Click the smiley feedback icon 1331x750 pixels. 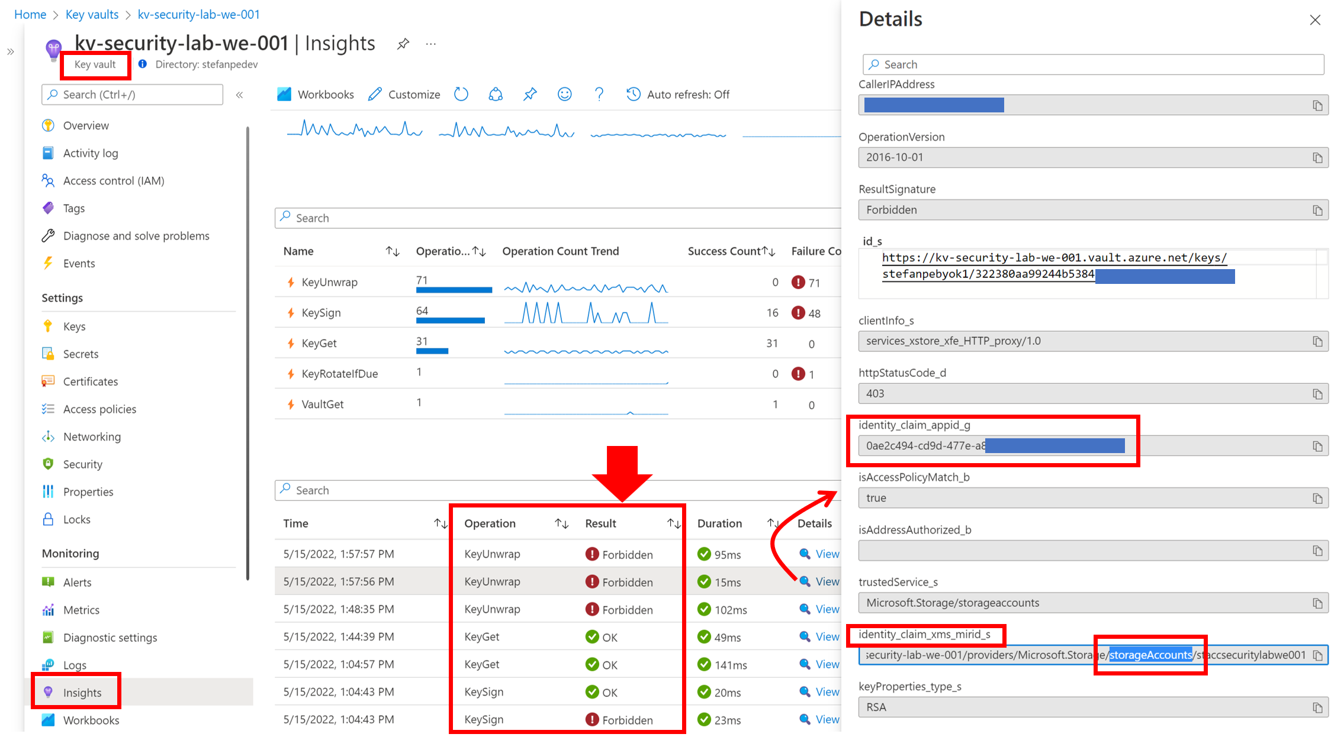[564, 94]
